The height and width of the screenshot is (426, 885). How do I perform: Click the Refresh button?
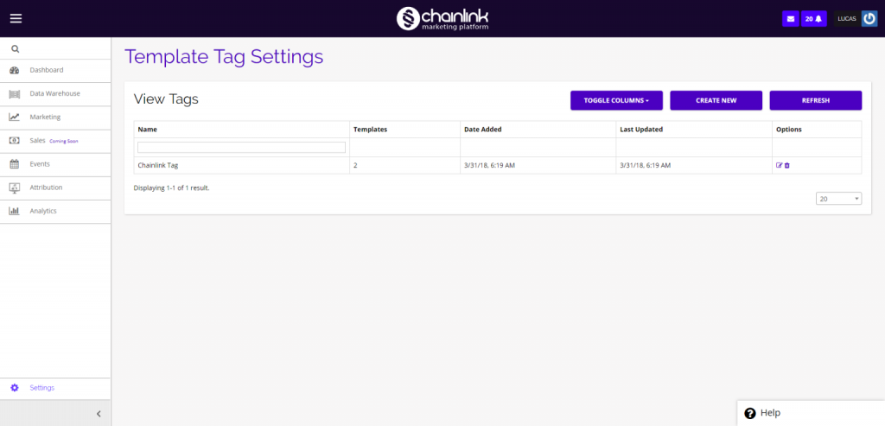point(816,100)
